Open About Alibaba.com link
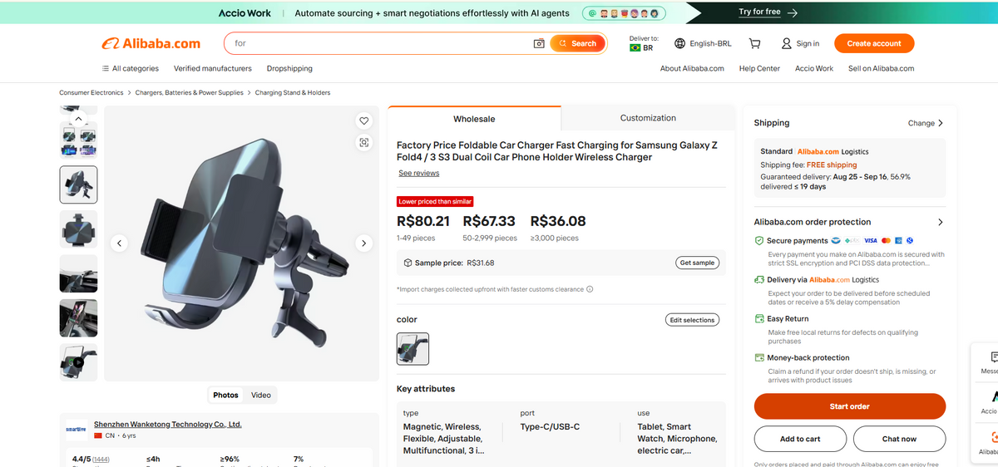 point(692,68)
